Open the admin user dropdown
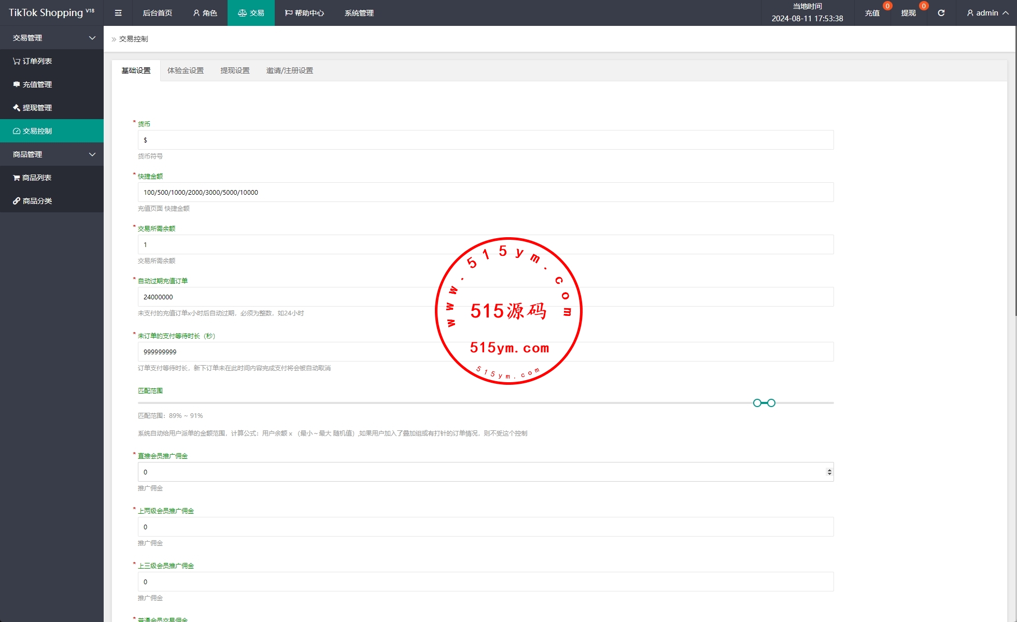1017x622 pixels. point(987,13)
